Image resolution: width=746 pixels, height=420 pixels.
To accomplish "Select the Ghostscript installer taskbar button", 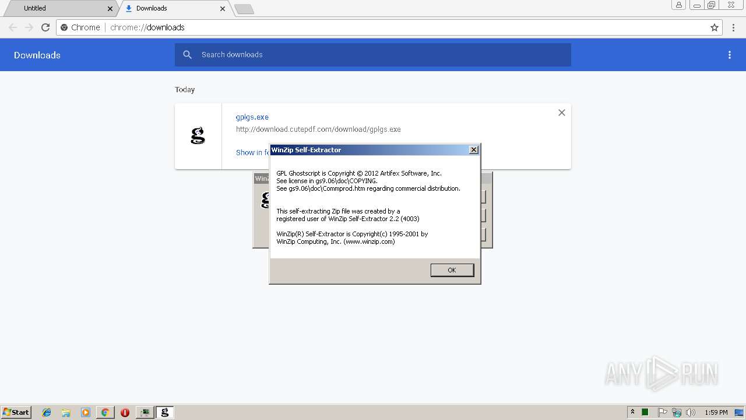I will click(165, 412).
